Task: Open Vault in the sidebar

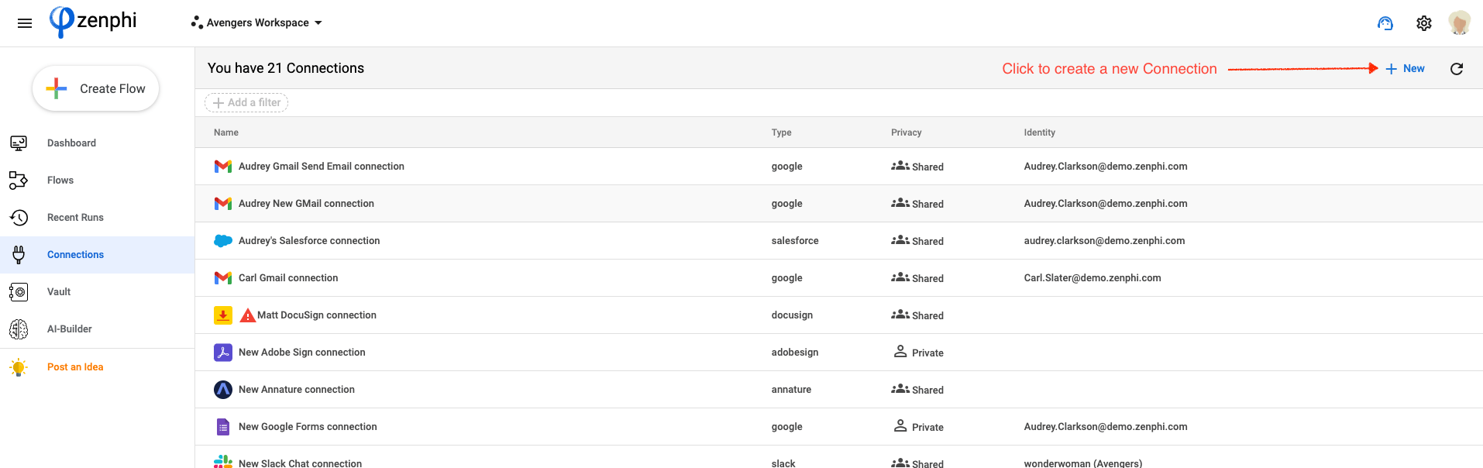Action: click(59, 291)
